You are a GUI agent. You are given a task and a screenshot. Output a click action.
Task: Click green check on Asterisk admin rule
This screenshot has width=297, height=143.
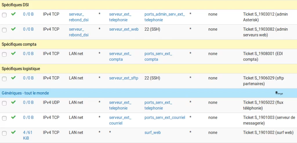pyautogui.click(x=13, y=14)
